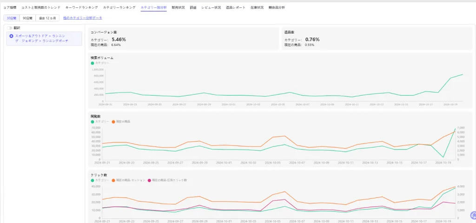This screenshot has width=476, height=223.
Task: Open the 在庫状況 tab
Action: point(257,7)
